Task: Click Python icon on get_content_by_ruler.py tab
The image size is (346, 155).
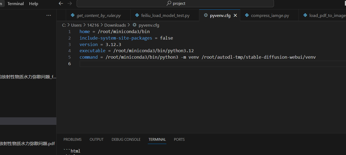Action: click(x=73, y=15)
